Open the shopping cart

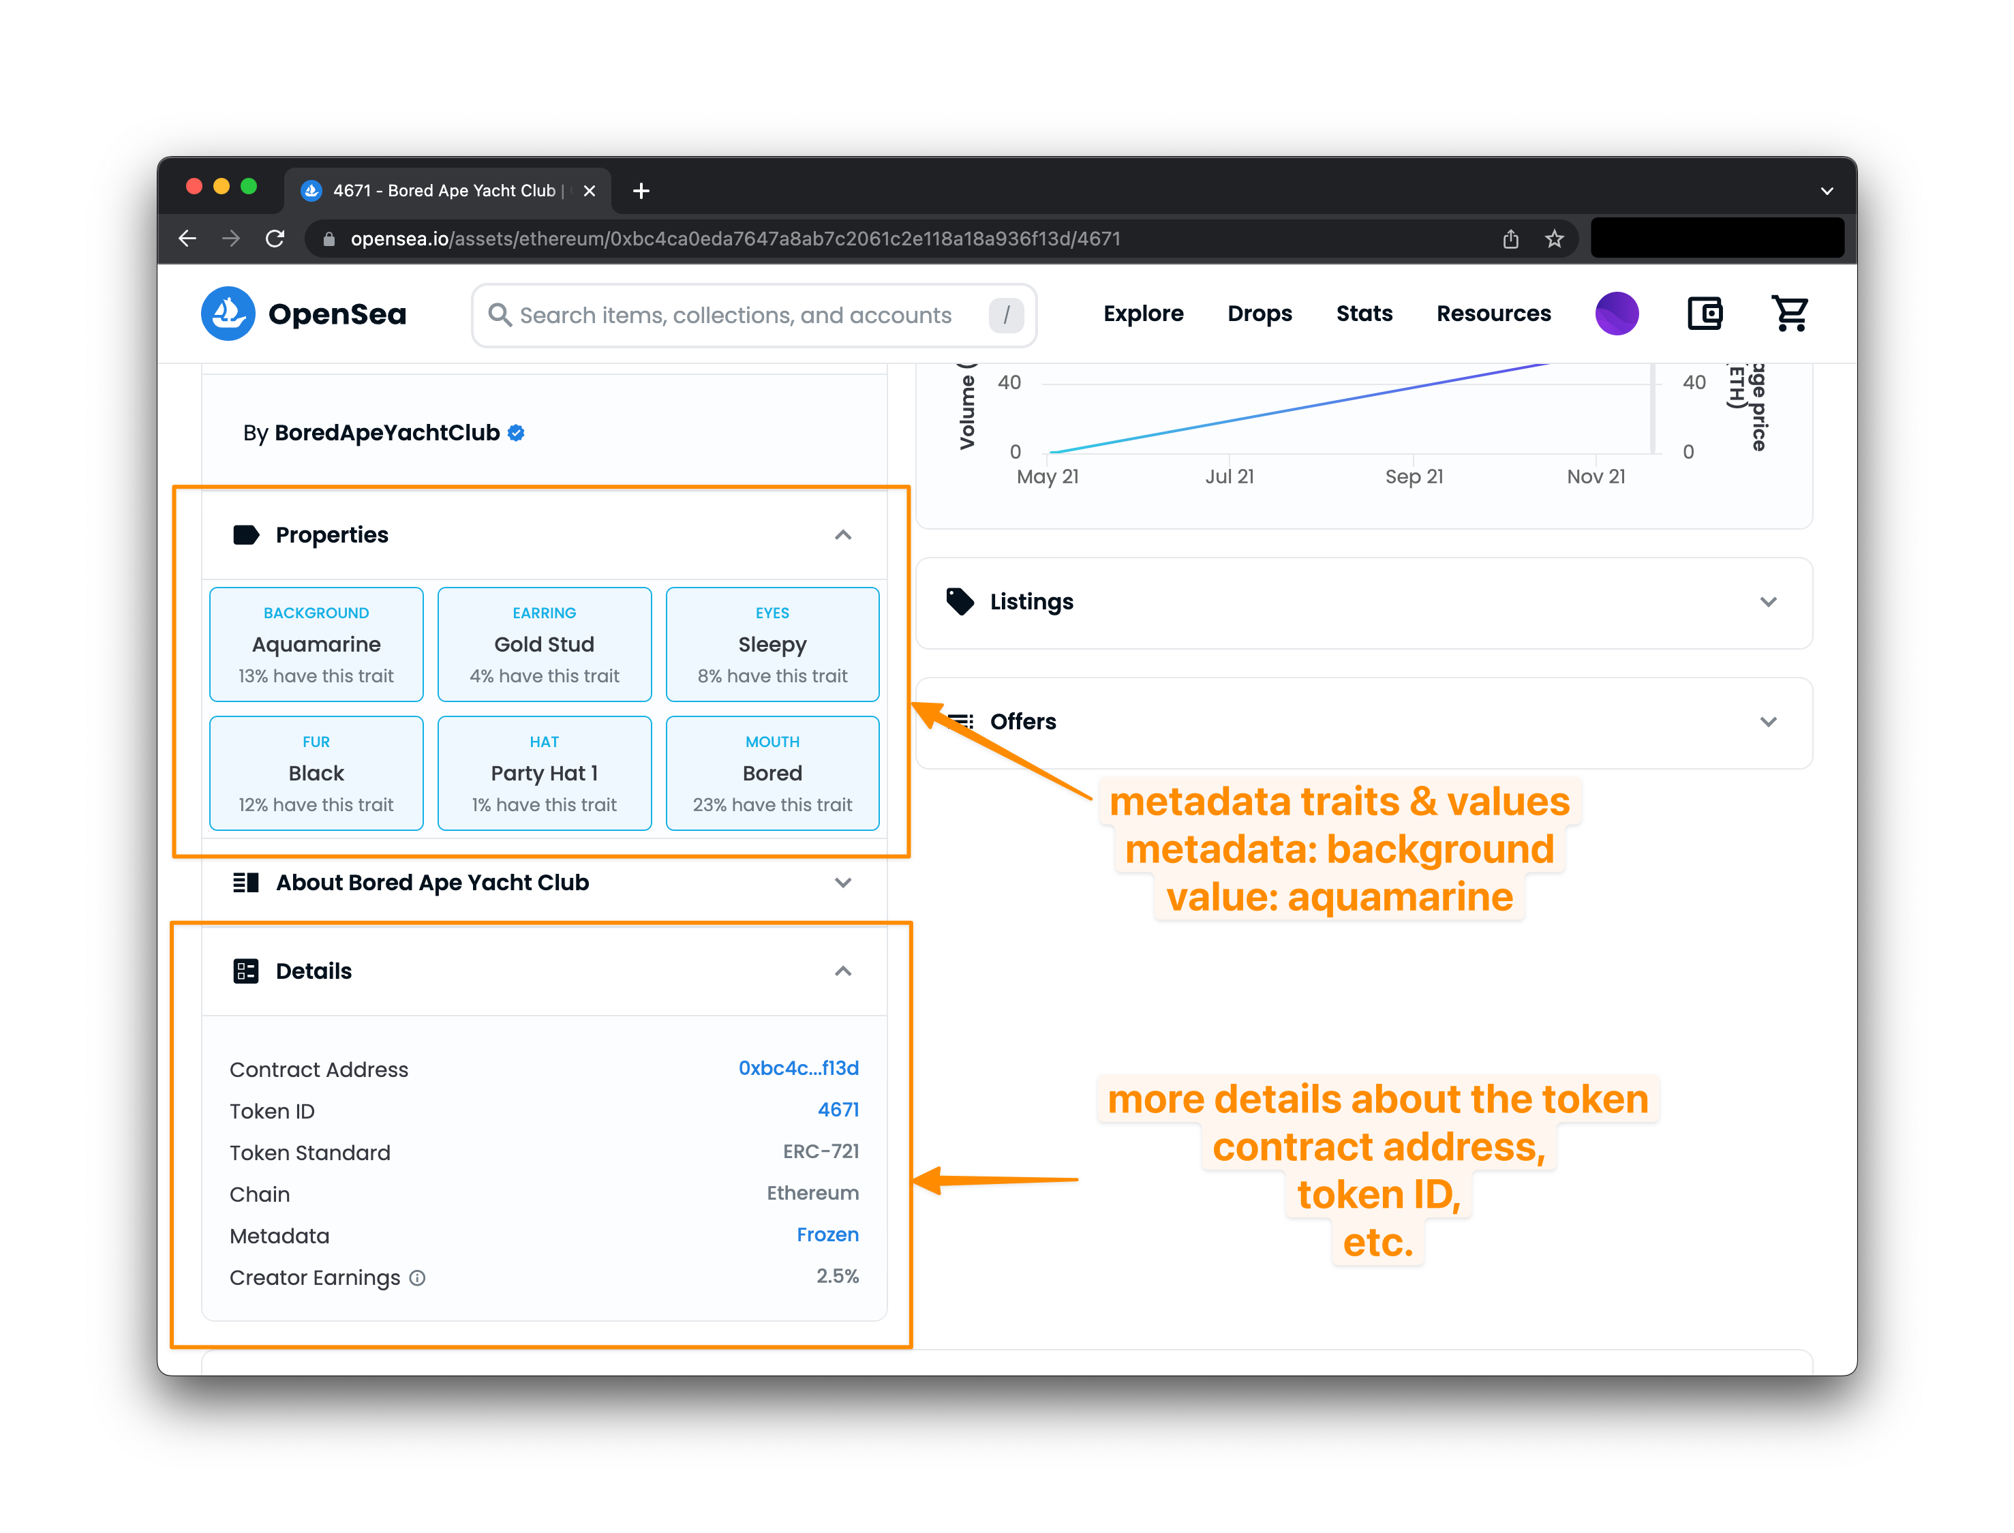click(1790, 314)
